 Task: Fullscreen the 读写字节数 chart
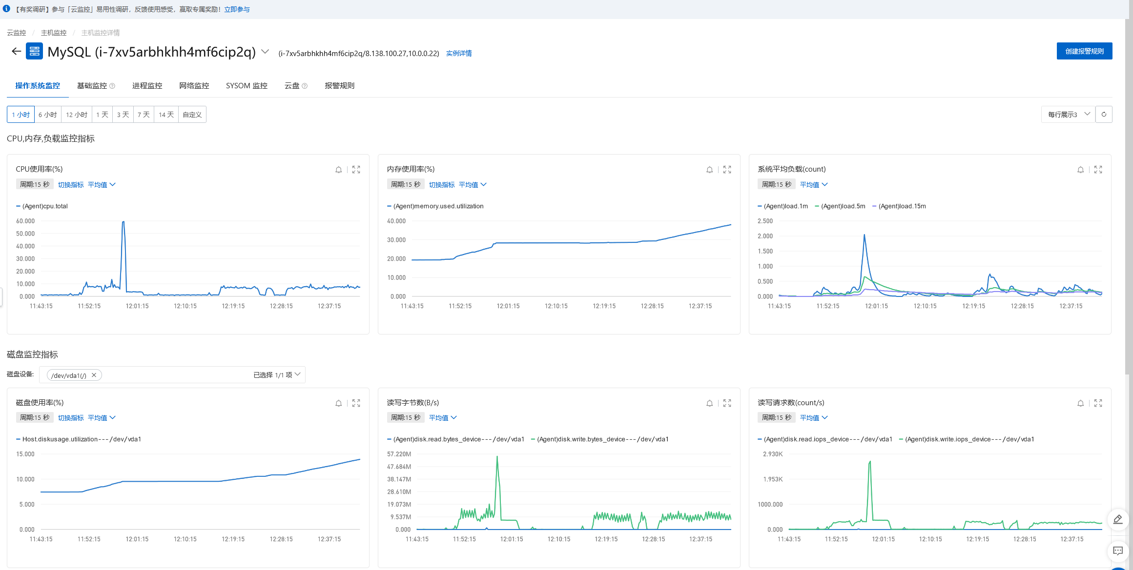727,403
